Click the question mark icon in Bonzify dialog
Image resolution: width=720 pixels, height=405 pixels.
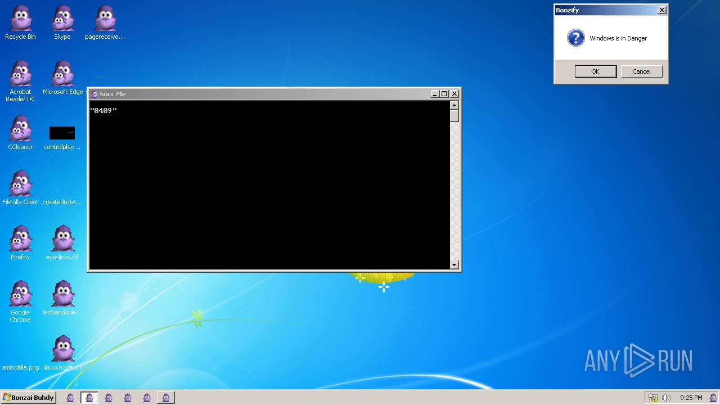tap(575, 38)
